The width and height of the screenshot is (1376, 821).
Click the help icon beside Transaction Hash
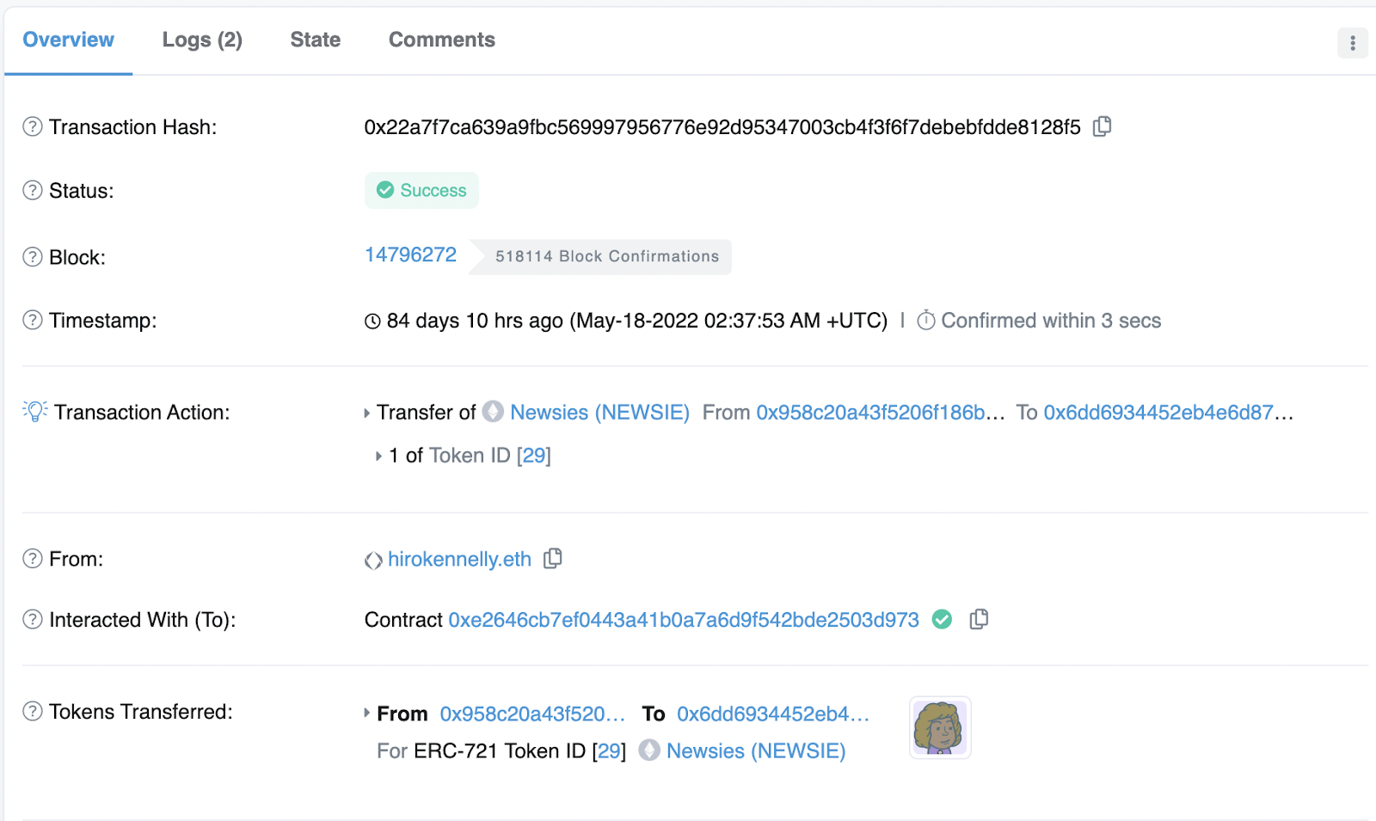click(33, 126)
